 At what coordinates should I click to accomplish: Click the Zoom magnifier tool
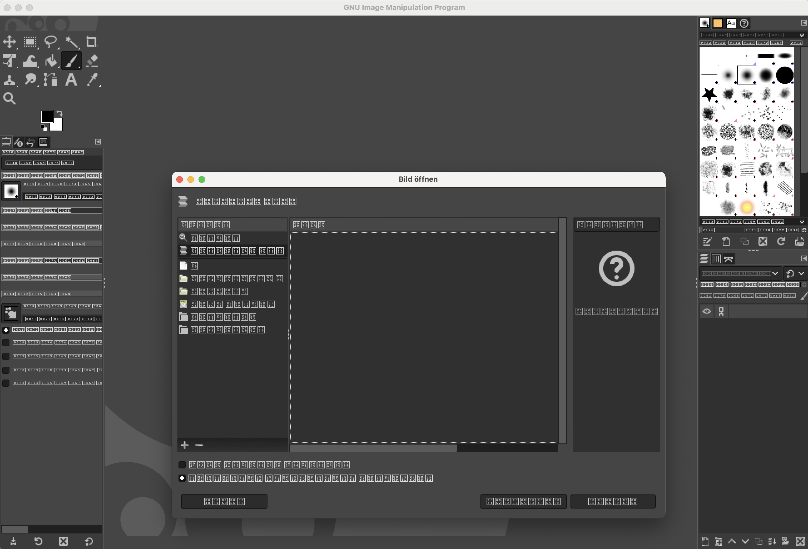click(x=9, y=99)
